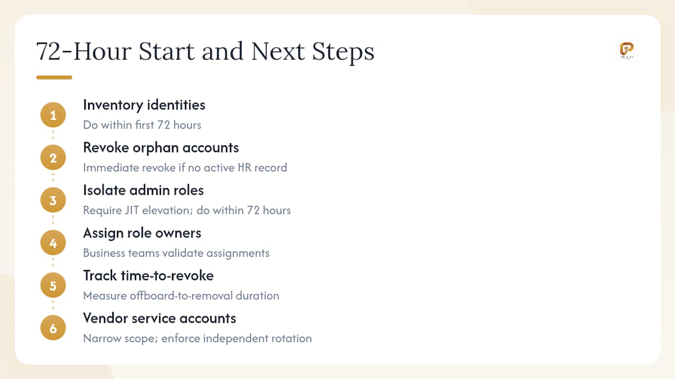Click the step 3 numbered circle
Viewport: 675px width, 379px height.
[x=53, y=201]
